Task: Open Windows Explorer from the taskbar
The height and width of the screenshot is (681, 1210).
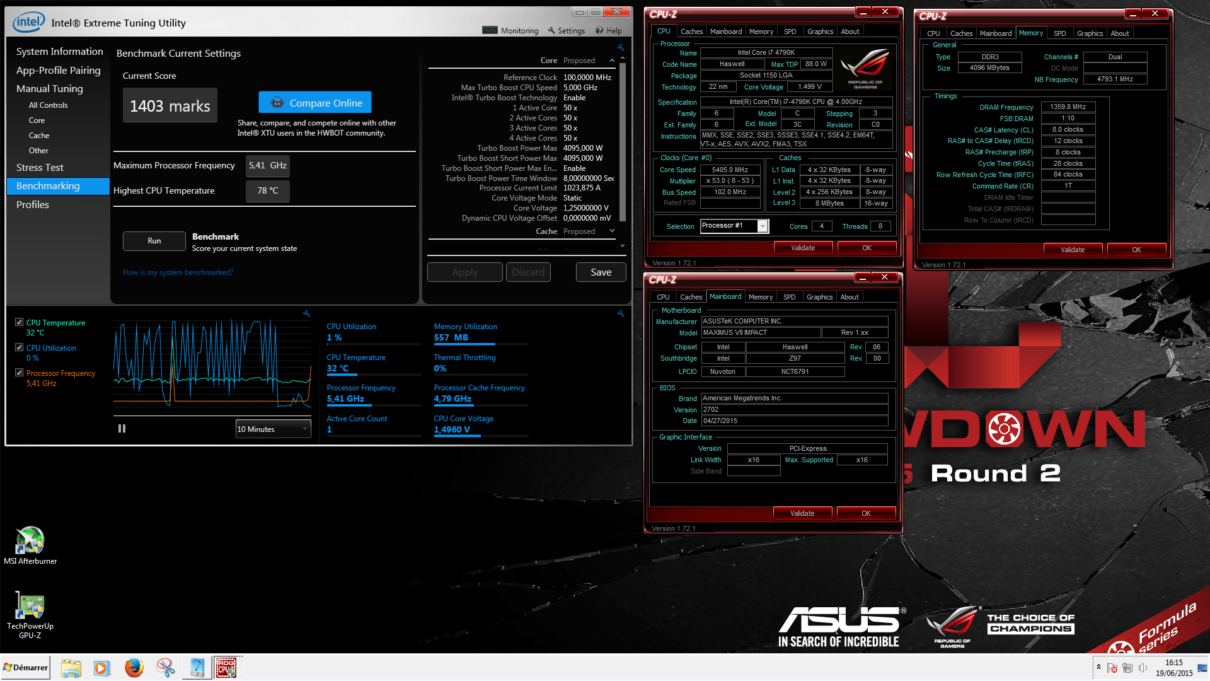Action: [71, 668]
